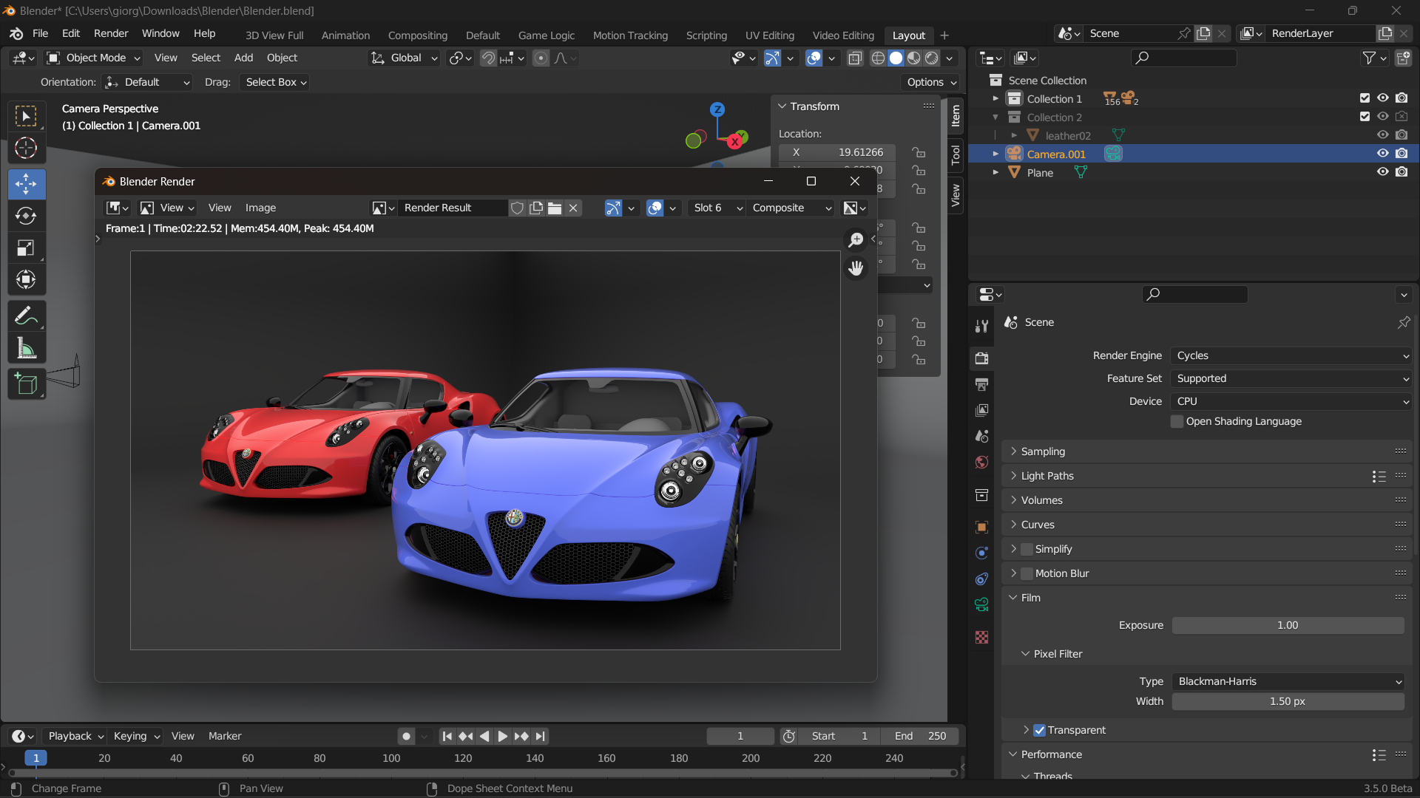1420x798 pixels.
Task: Select the Cursor tool in left toolbar
Action: (x=26, y=149)
